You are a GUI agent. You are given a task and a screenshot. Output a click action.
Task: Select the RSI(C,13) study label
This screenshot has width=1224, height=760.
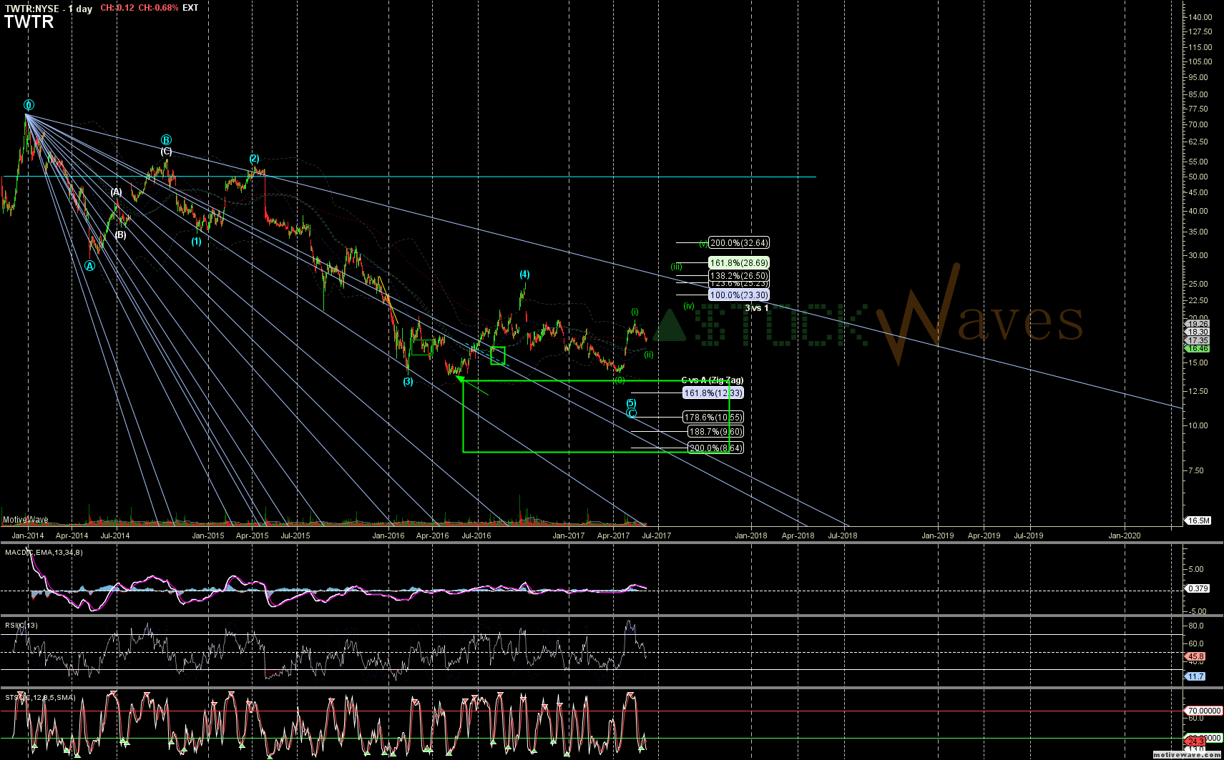pos(21,626)
